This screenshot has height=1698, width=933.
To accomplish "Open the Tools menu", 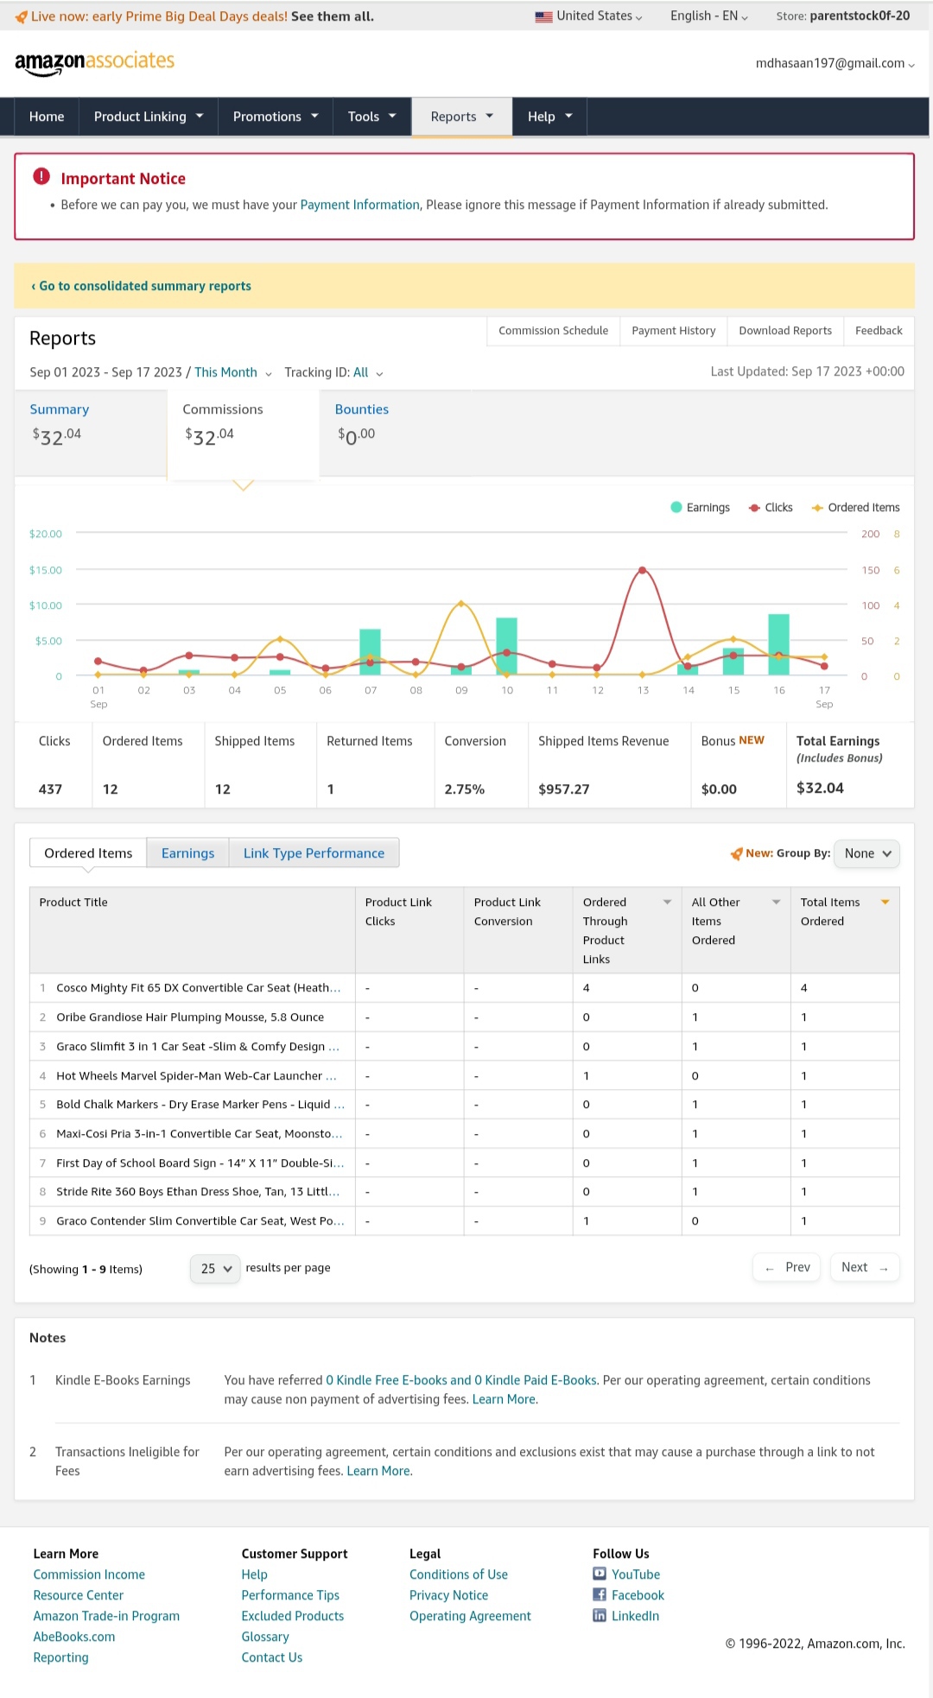I will click(371, 117).
